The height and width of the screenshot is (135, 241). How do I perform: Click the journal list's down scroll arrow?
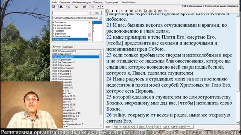click(x=101, y=126)
